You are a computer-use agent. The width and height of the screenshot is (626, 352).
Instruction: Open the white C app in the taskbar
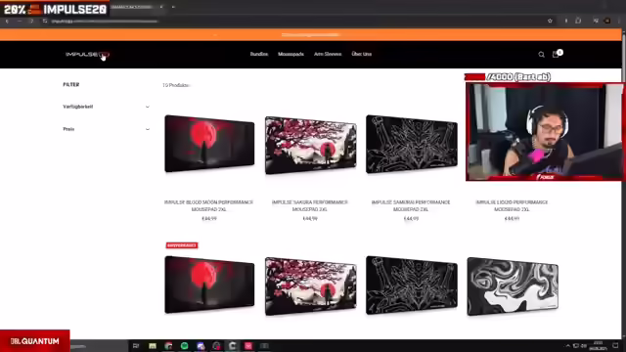tap(233, 346)
